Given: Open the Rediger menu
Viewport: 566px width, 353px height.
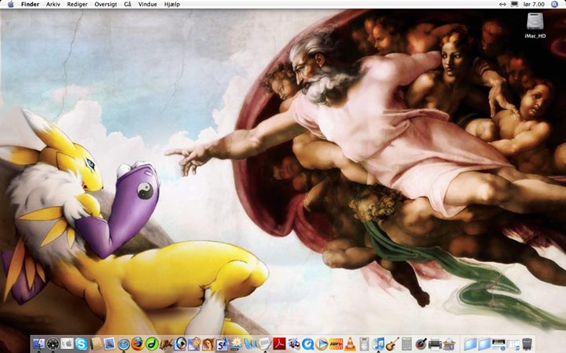Looking at the screenshot, I should click(77, 5).
